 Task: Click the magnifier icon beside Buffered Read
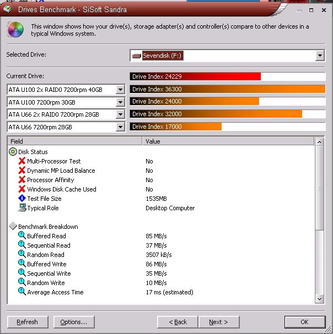coord(22,236)
